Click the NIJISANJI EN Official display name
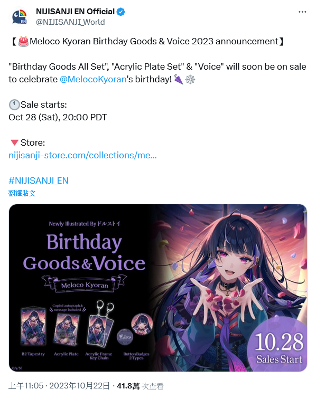Viewport: 316px width, 399px height. (75, 12)
